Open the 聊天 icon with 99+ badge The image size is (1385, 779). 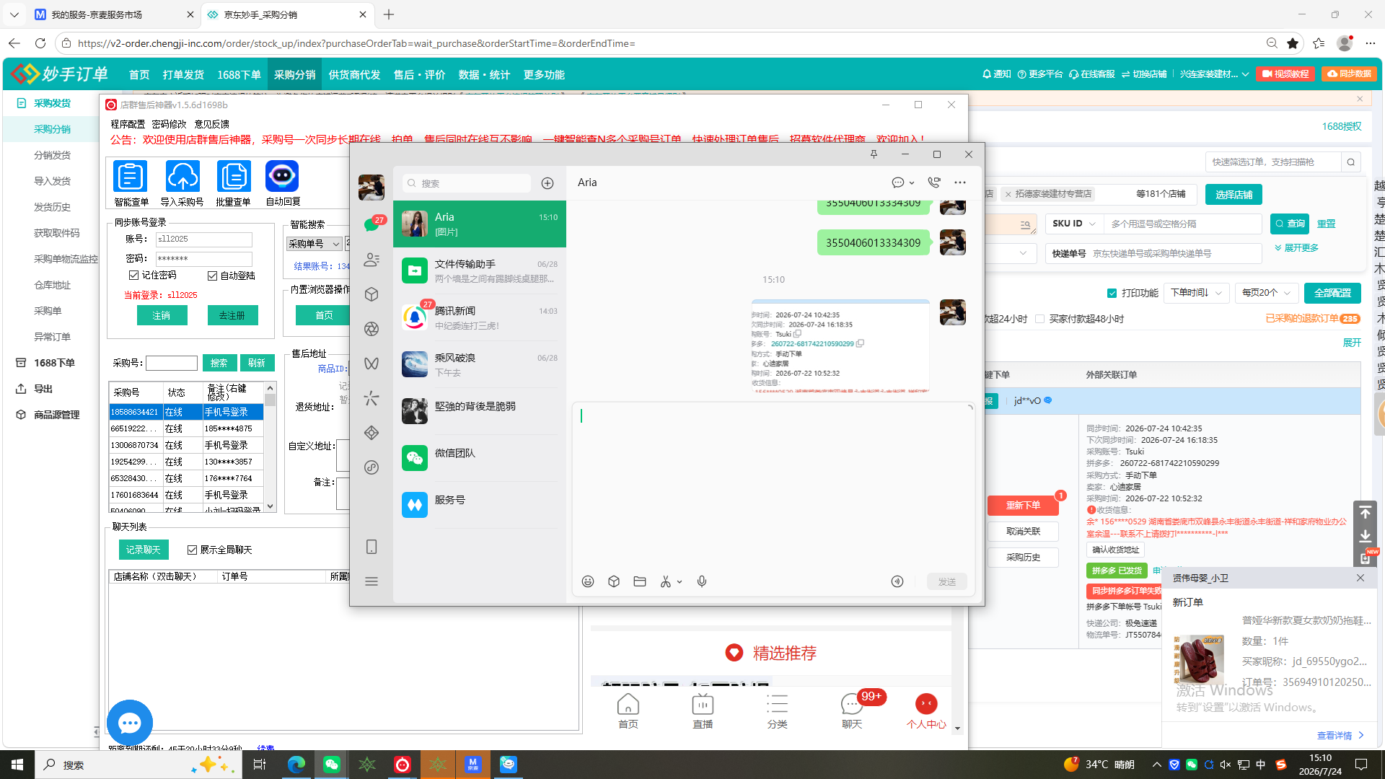pyautogui.click(x=852, y=709)
